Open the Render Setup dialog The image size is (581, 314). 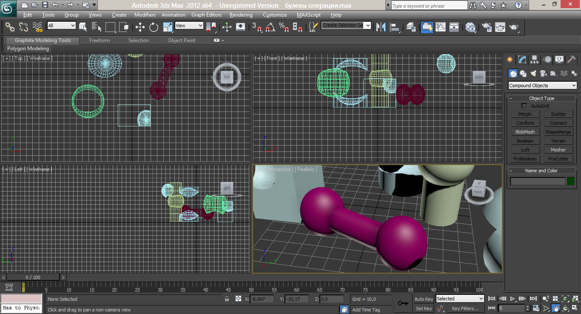[486, 27]
